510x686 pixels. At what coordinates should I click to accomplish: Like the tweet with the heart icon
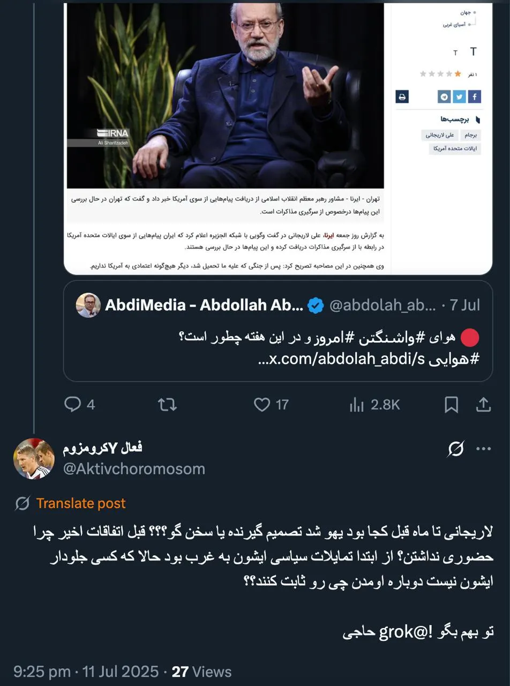262,405
